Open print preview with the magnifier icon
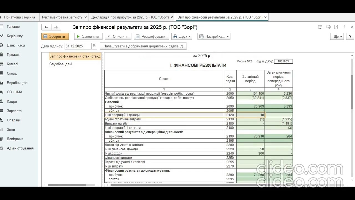 [336, 27]
